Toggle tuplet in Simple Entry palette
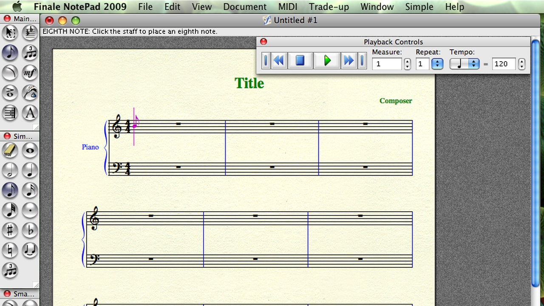The width and height of the screenshot is (544, 306). [x=10, y=270]
